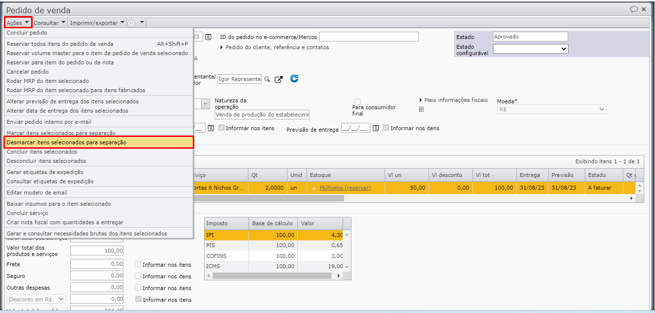
Task: Click the small document icon under Mais informações fiscais
Action: pos(421,110)
